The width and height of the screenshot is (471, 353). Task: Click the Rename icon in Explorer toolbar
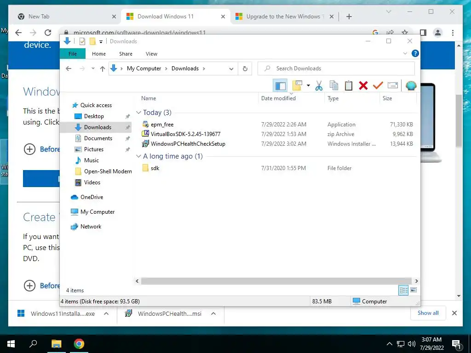pos(393,86)
